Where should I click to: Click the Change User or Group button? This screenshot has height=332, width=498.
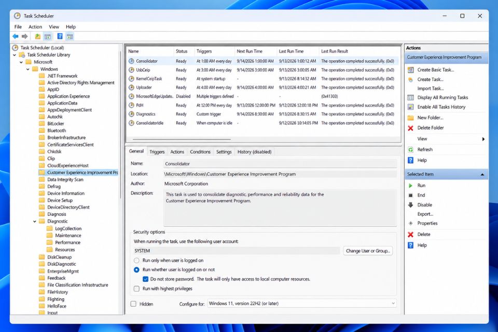coord(368,251)
